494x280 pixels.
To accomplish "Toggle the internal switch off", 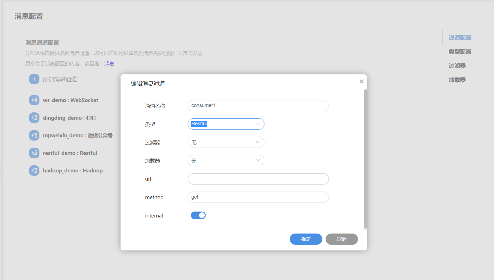I will click(x=198, y=215).
